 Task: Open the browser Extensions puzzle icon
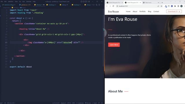175,6
